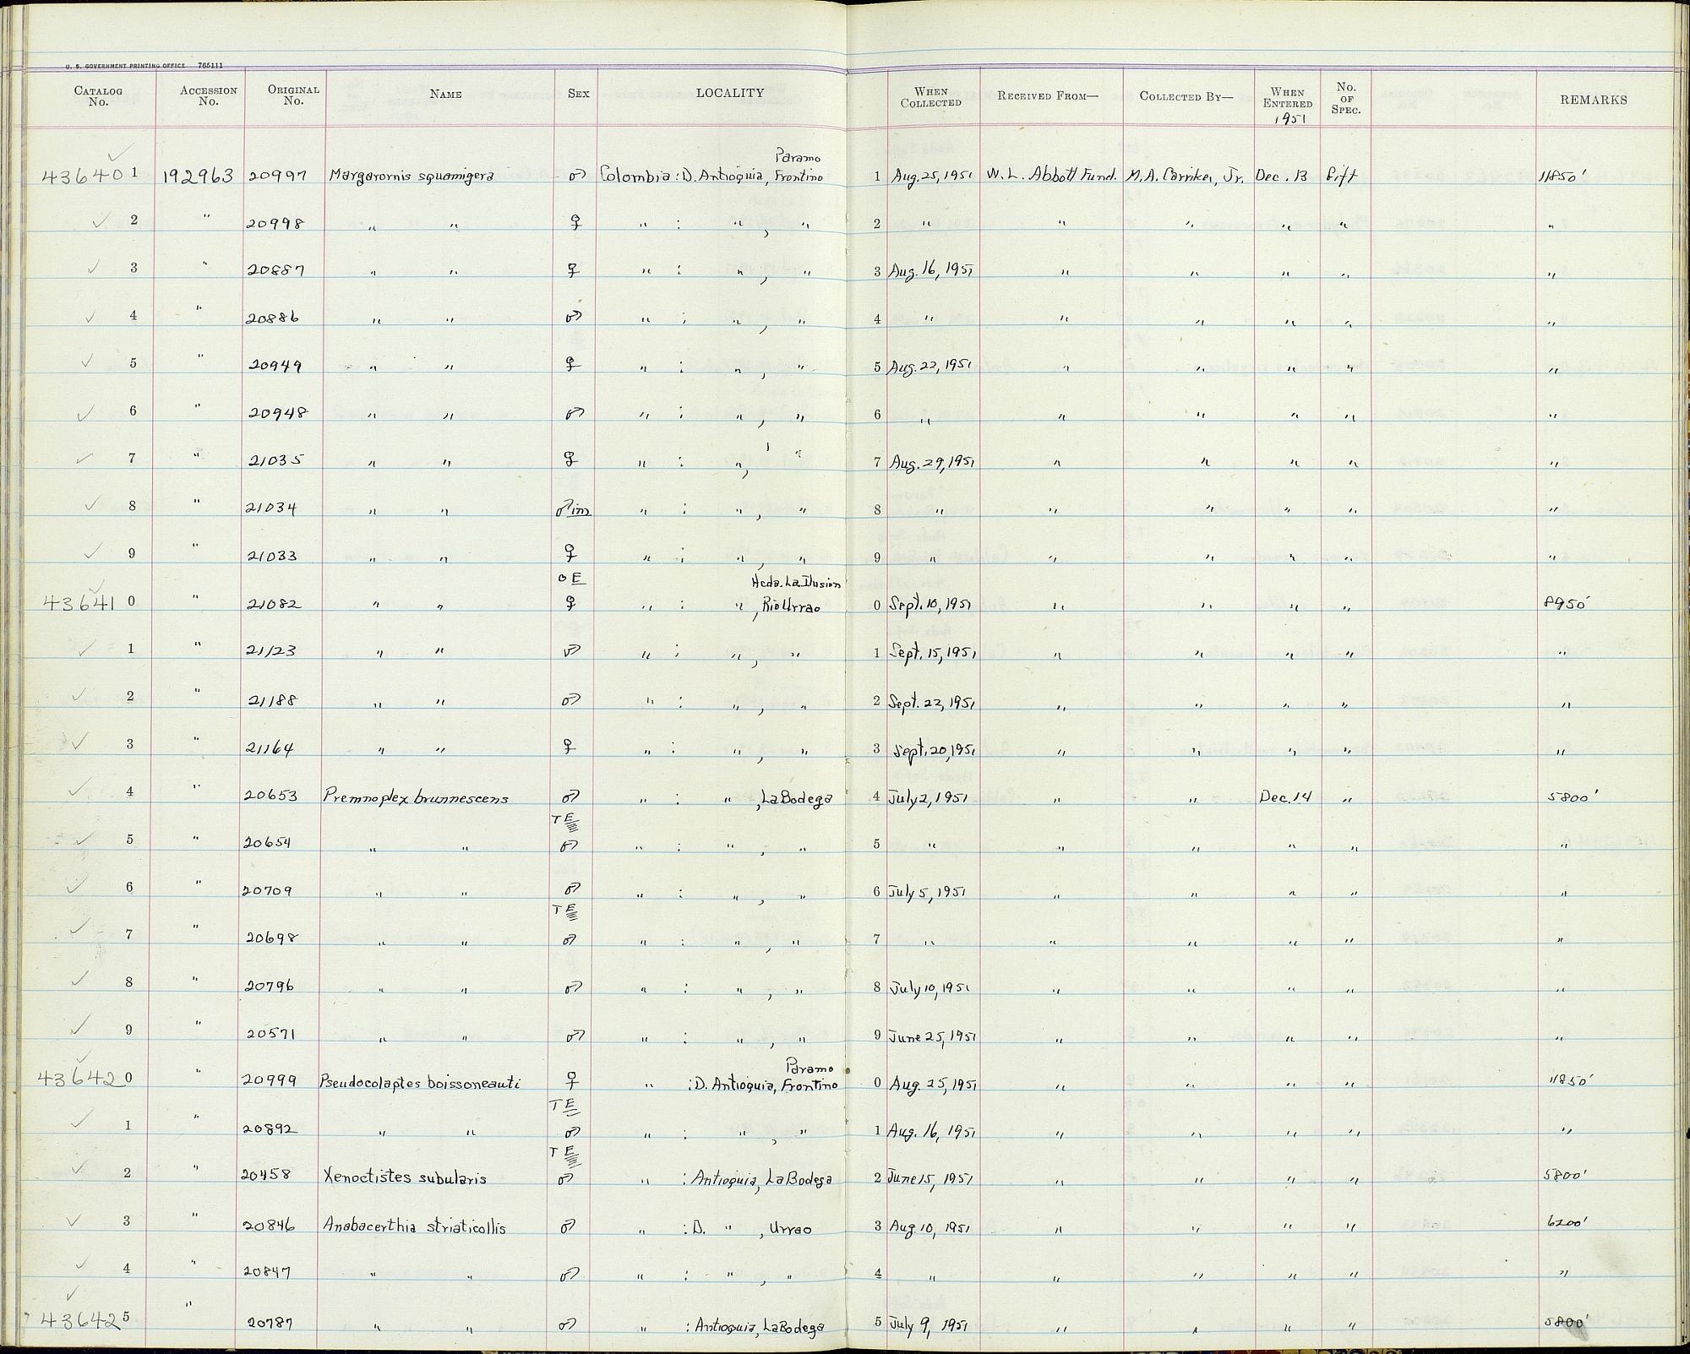Select original number "20846"
Viewport: 1690px width, 1354px height.
(270, 1226)
